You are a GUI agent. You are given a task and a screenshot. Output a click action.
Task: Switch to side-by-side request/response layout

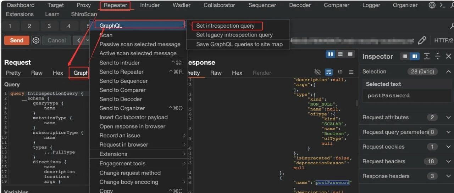tap(331, 54)
